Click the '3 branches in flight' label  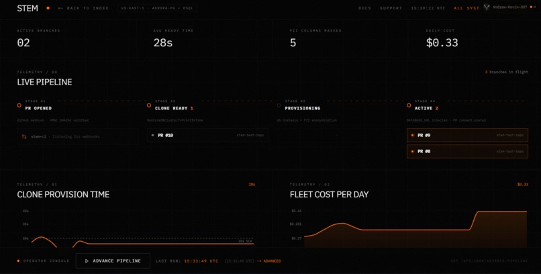tap(507, 72)
